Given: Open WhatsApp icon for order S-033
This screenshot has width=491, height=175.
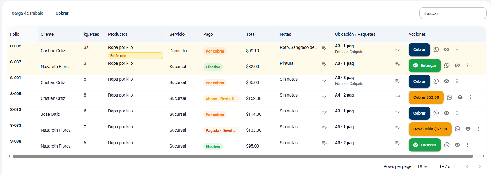Looking at the screenshot, I should coord(458,129).
